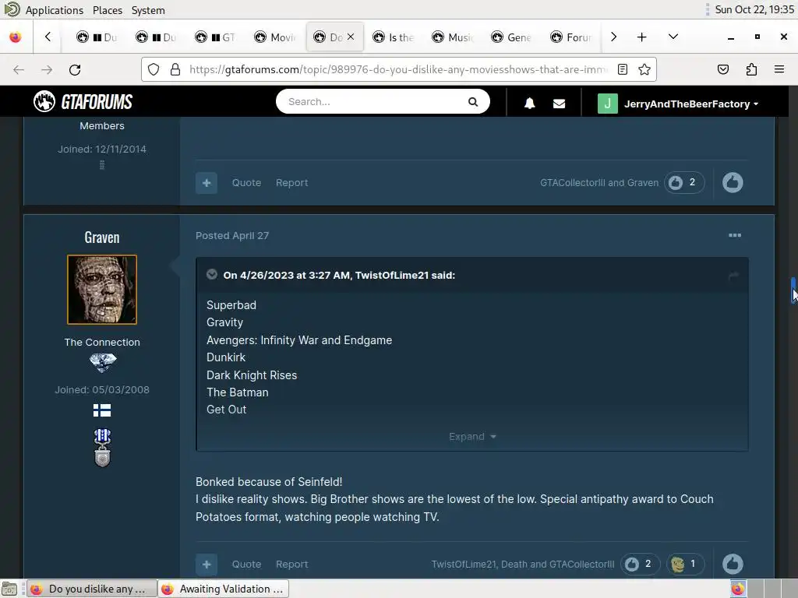798x598 pixels.
Task: View reactors 'TwistOfLime21, Death and GTACollectorIII'
Action: [523, 564]
